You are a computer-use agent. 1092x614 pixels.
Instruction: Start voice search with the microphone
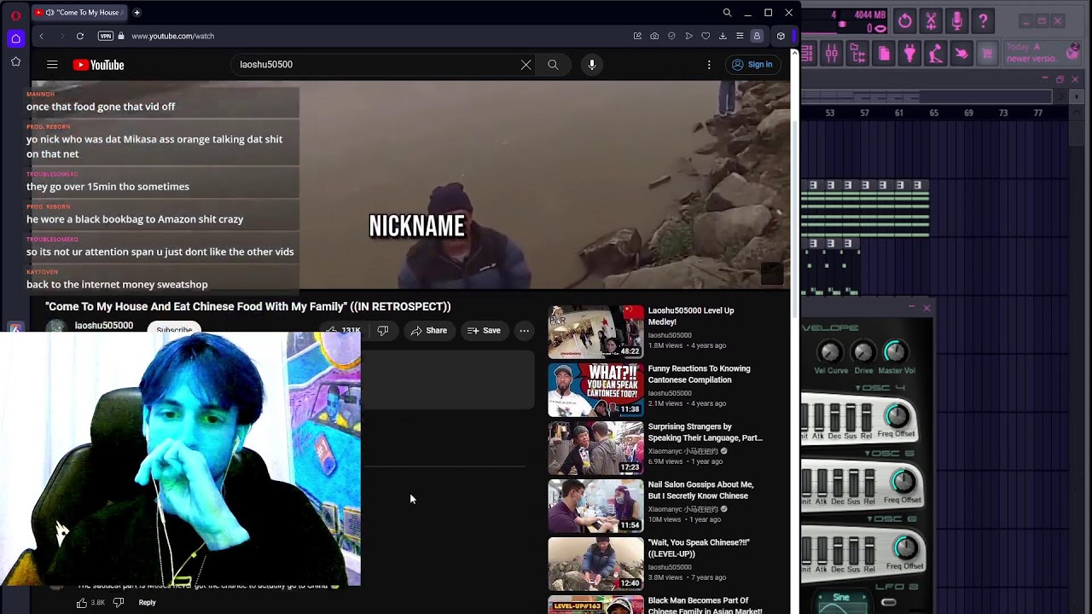point(592,65)
